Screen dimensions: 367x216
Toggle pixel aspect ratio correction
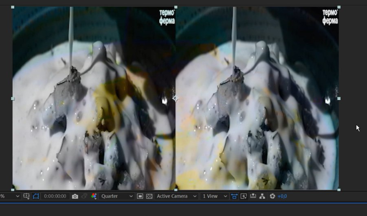click(234, 196)
